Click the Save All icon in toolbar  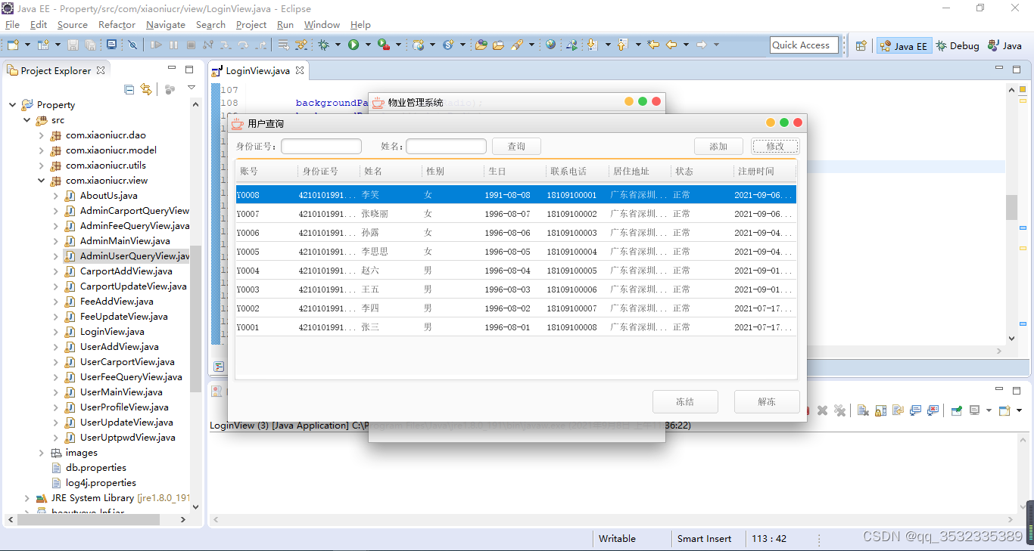pyautogui.click(x=90, y=45)
